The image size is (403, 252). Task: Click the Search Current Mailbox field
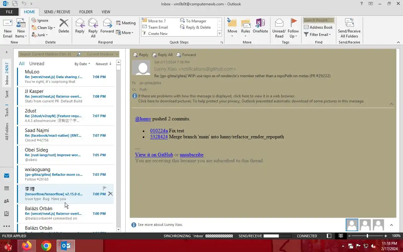[48, 54]
